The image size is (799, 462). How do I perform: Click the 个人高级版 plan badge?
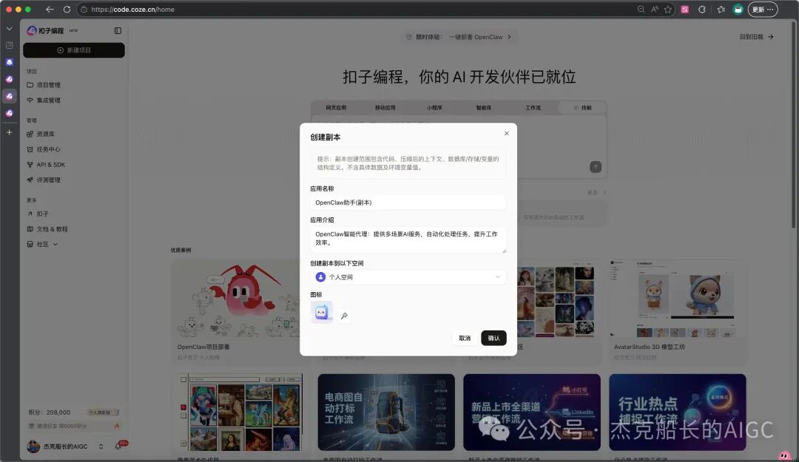[x=104, y=412]
